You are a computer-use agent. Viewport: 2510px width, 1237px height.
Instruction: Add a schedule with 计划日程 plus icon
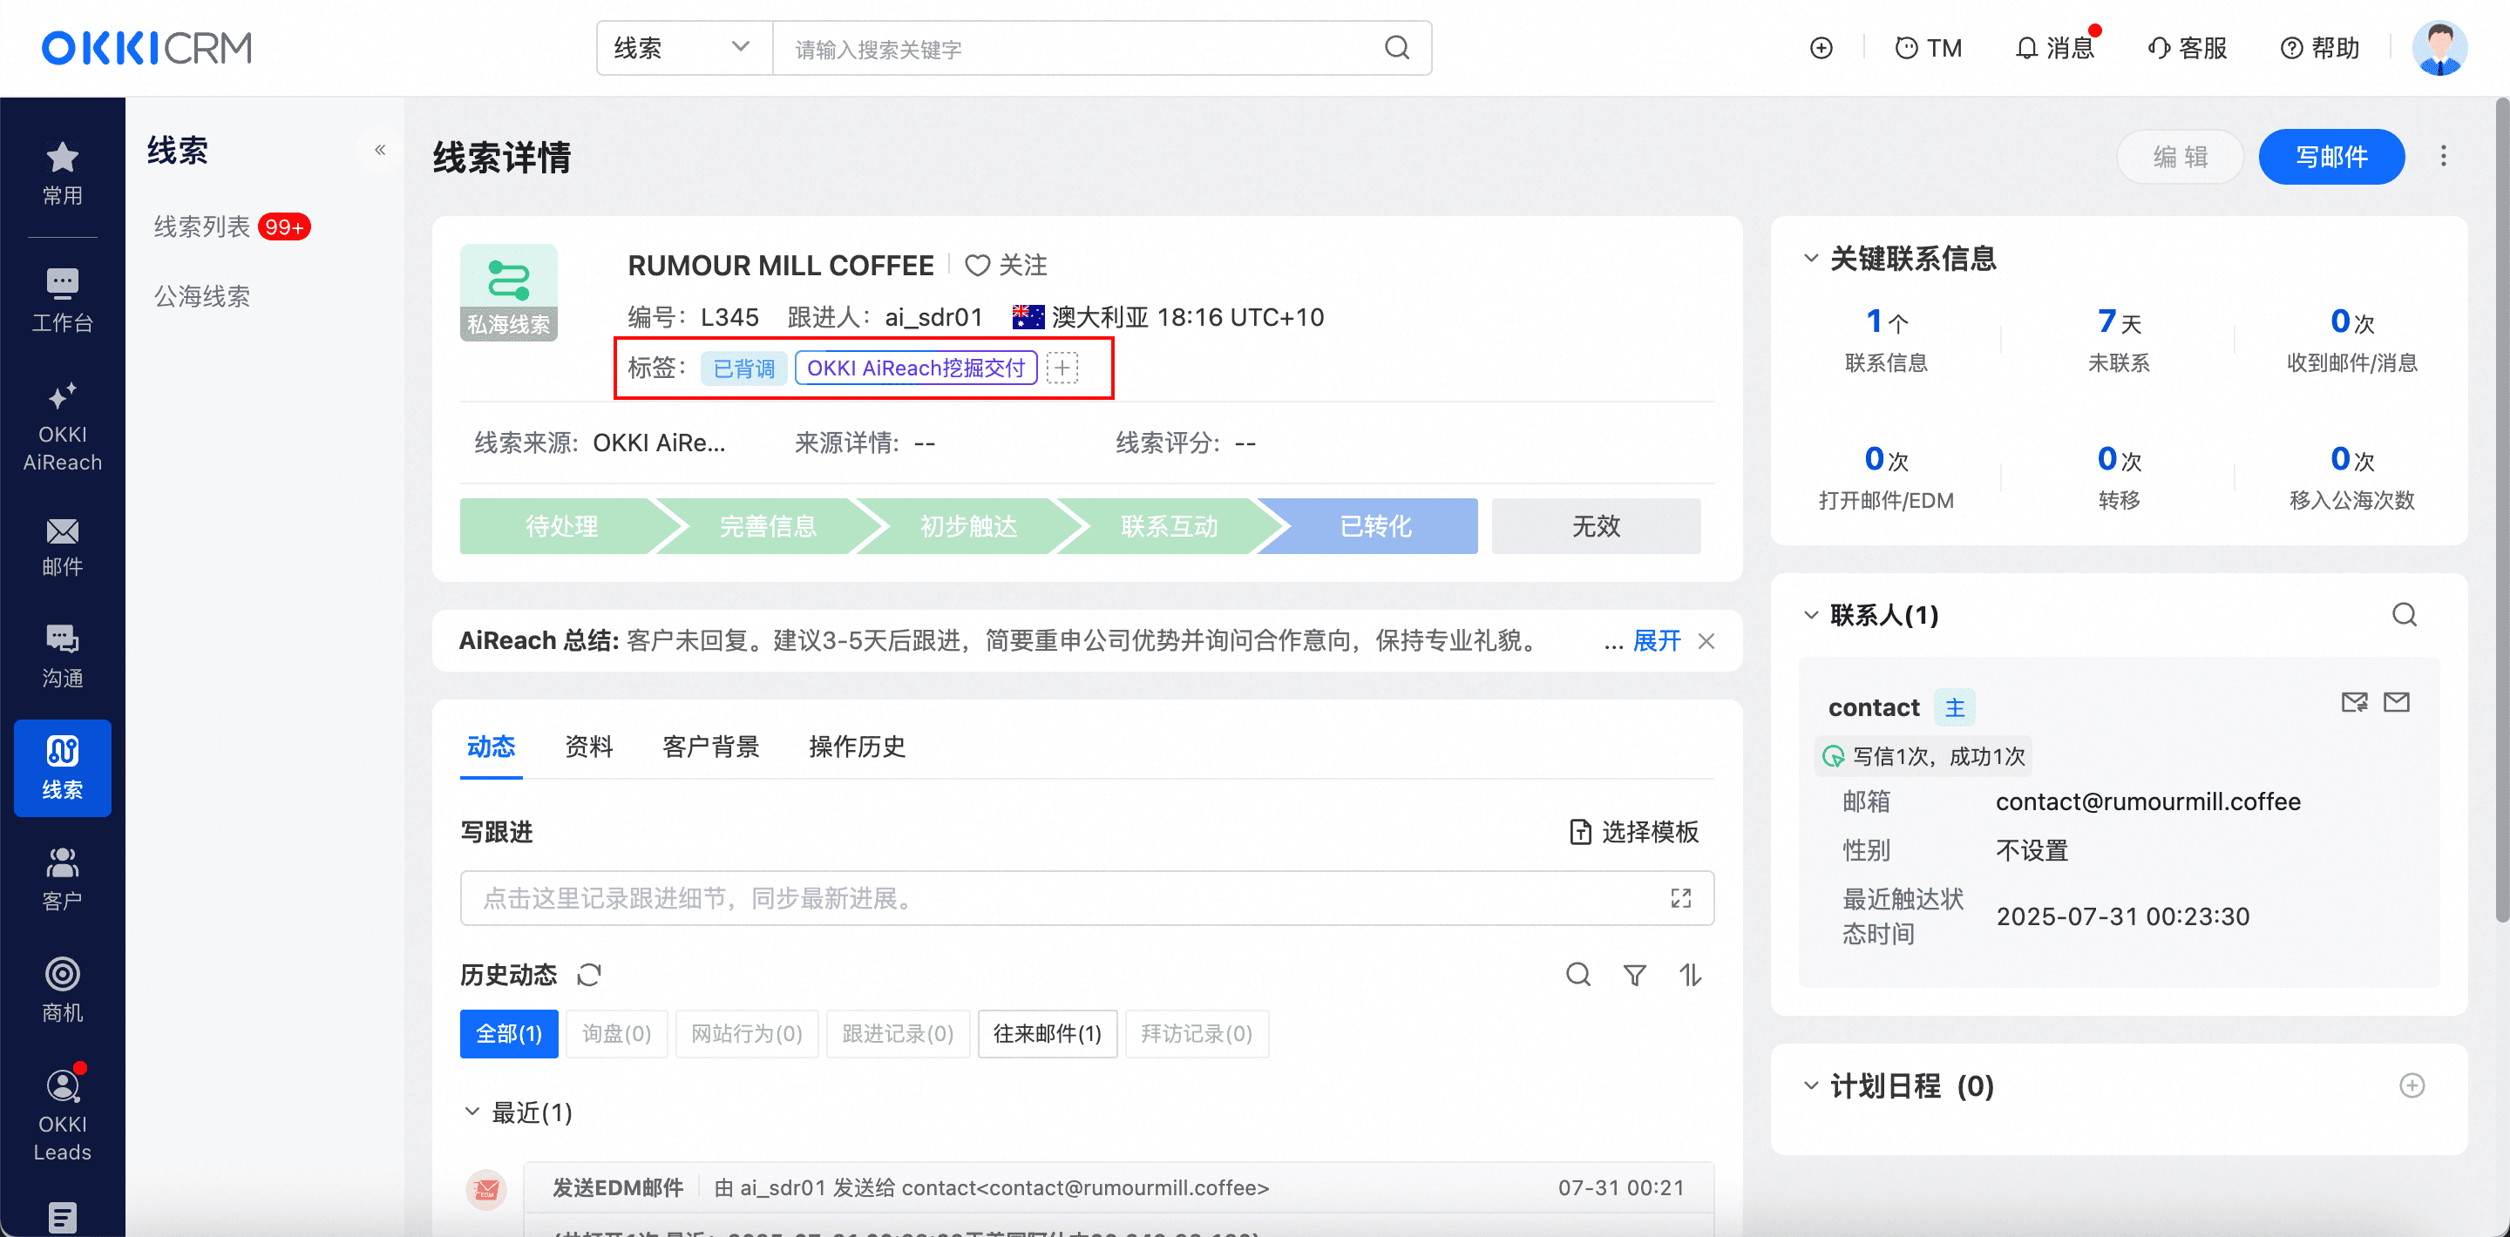(x=2412, y=1086)
